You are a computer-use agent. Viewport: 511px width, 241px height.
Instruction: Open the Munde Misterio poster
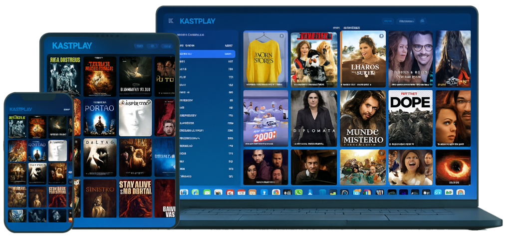pyautogui.click(x=362, y=118)
